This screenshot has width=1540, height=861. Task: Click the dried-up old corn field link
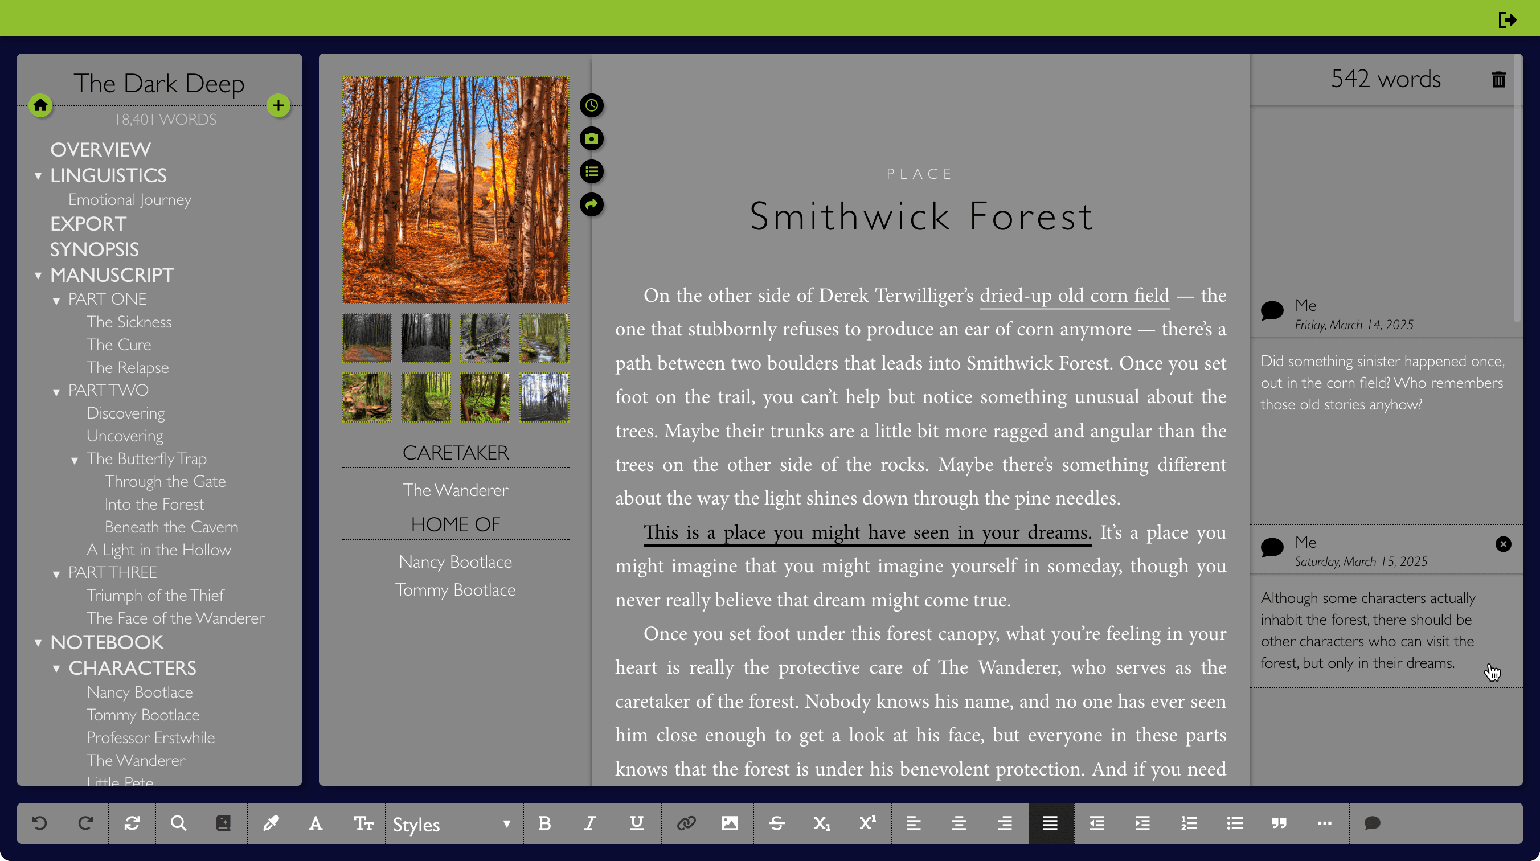click(x=1074, y=295)
